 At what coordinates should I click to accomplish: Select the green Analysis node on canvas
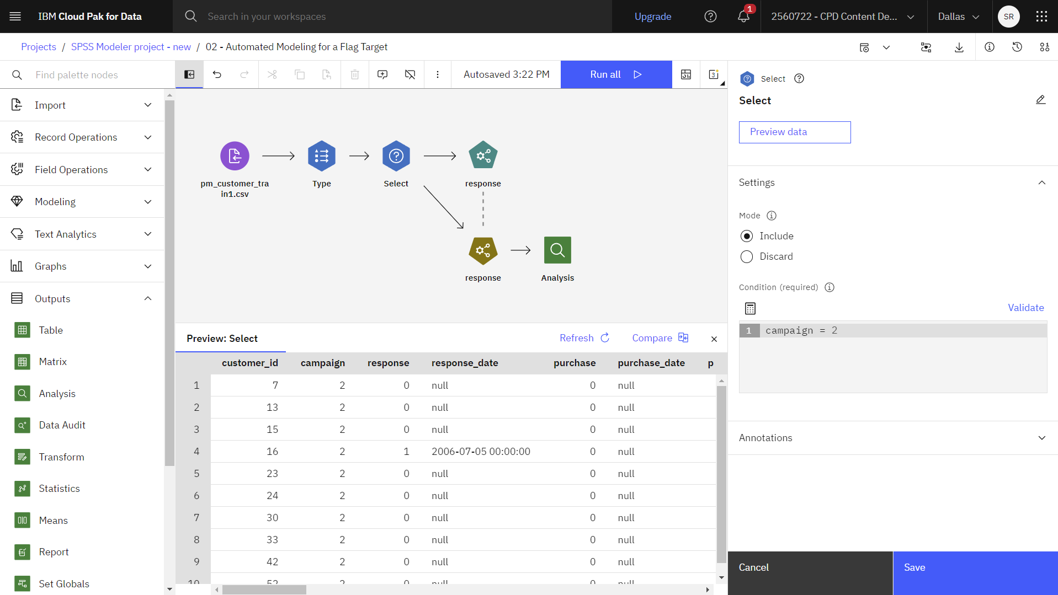(557, 250)
